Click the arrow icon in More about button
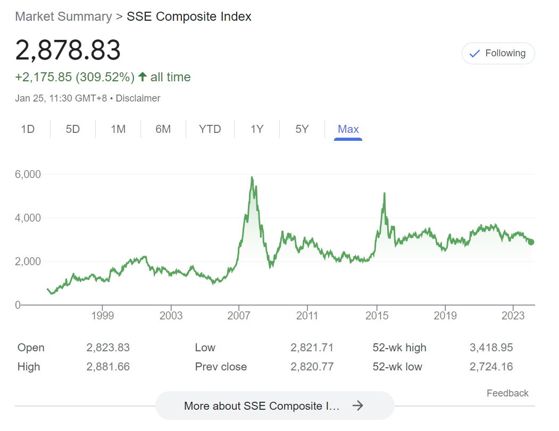This screenshot has width=559, height=431. (x=357, y=405)
